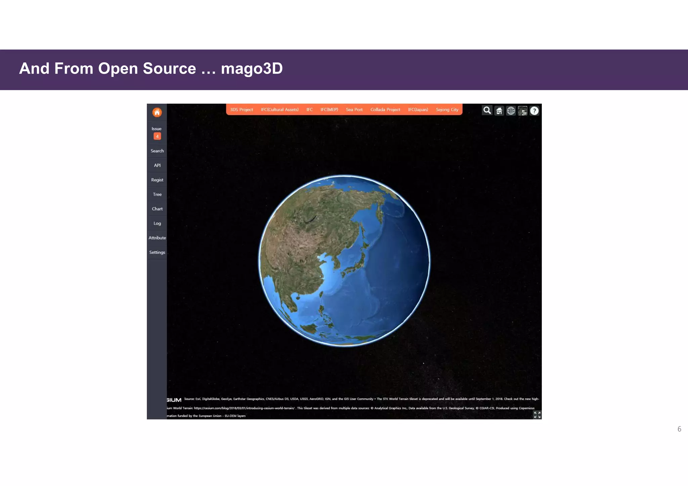Open the Search sidebar item
This screenshot has width=688, height=486.
point(157,151)
